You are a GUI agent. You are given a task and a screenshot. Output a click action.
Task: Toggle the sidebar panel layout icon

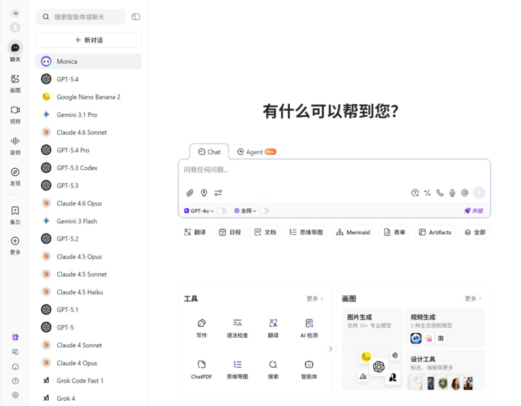tap(135, 17)
